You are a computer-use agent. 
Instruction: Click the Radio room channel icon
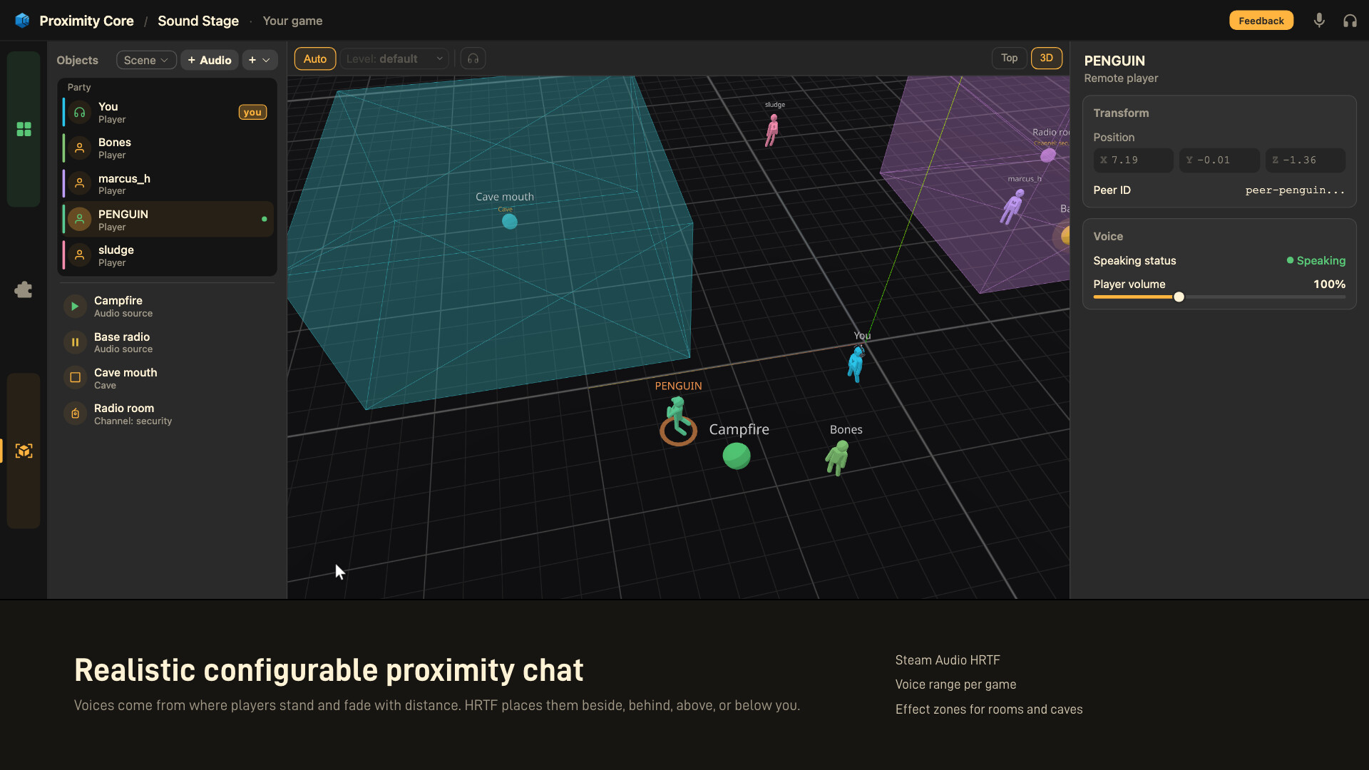click(75, 414)
